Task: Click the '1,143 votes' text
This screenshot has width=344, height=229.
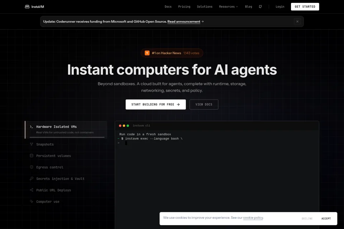Action: click(x=191, y=53)
